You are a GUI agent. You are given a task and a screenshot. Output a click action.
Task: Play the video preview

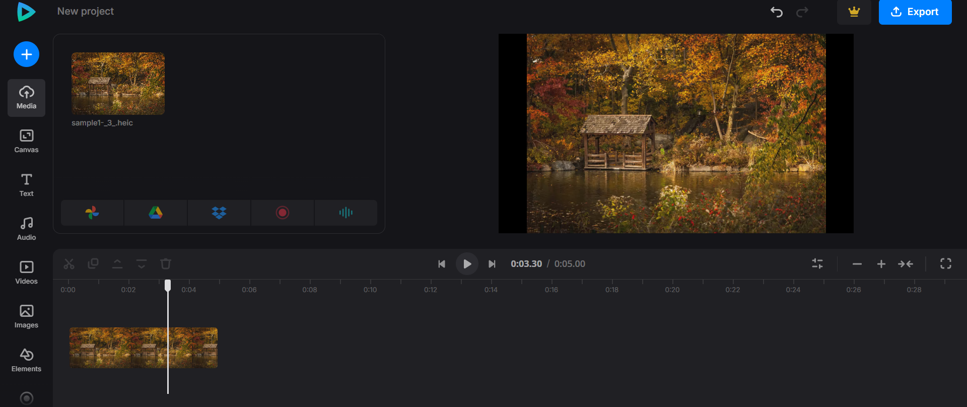click(x=467, y=264)
